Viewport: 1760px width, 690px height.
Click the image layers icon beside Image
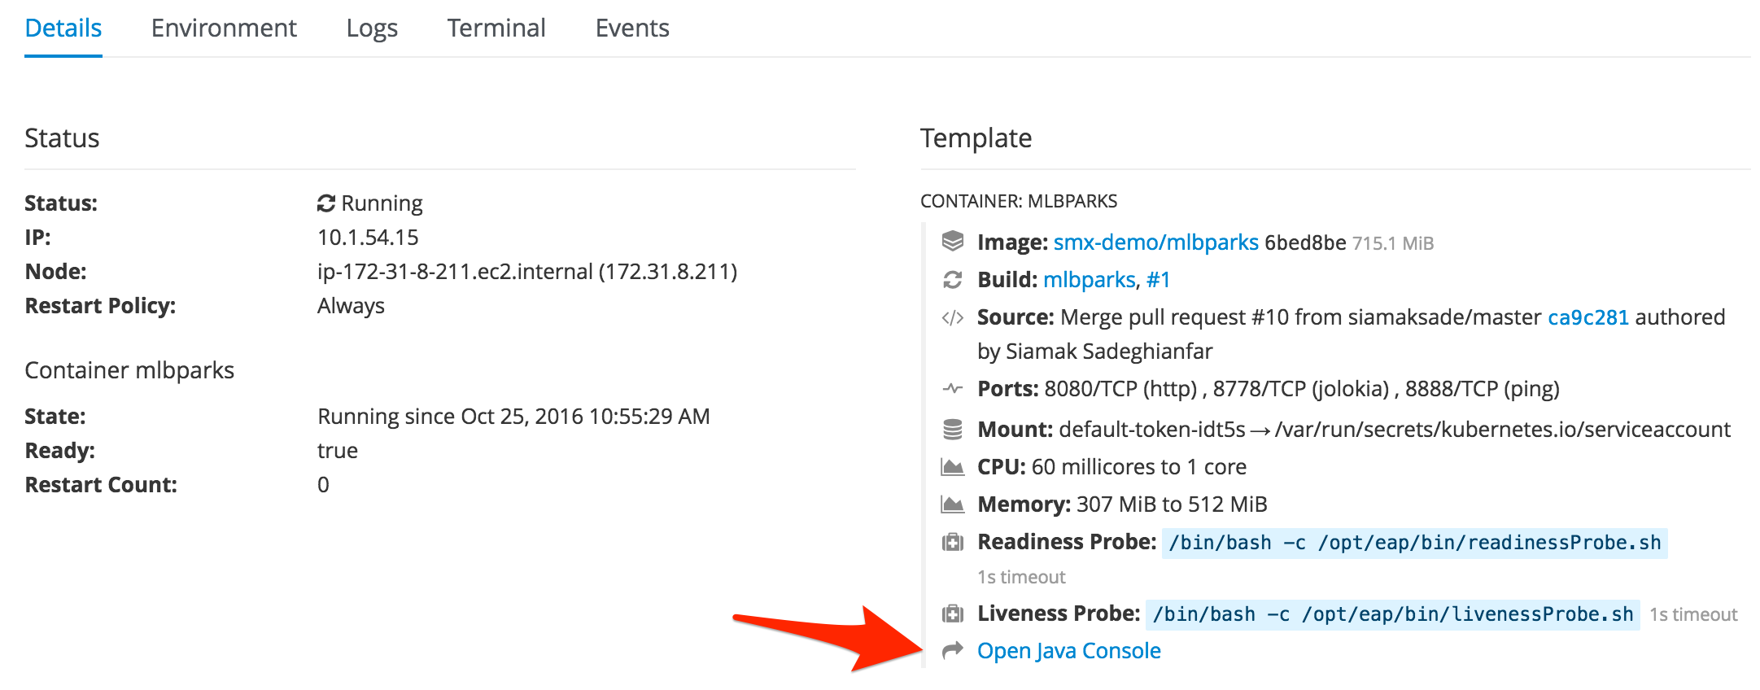click(x=952, y=242)
